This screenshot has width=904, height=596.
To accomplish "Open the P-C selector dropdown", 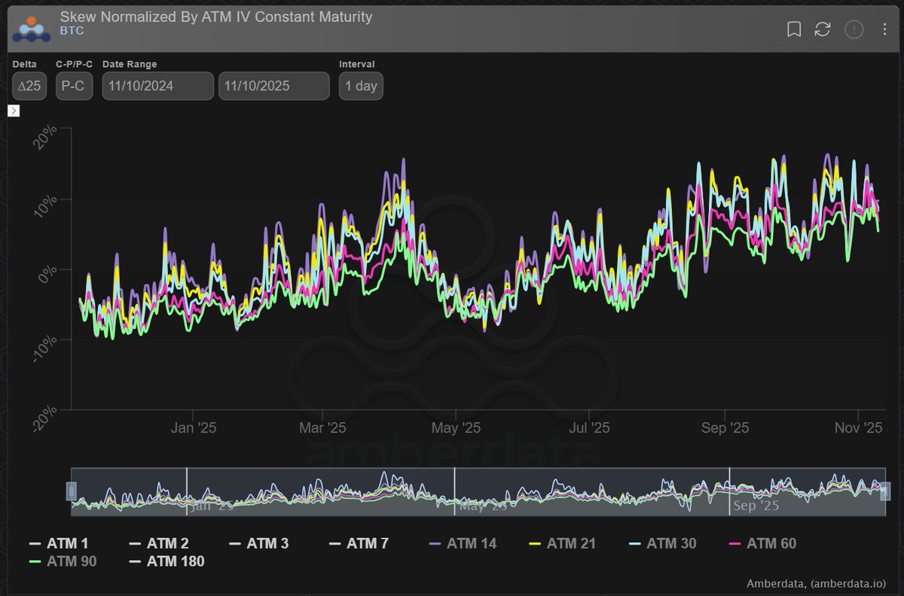I will pyautogui.click(x=75, y=86).
